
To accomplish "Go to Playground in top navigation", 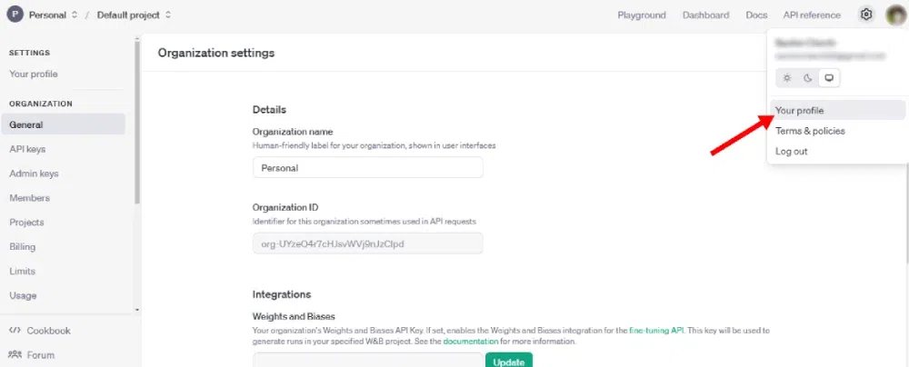I will [642, 15].
